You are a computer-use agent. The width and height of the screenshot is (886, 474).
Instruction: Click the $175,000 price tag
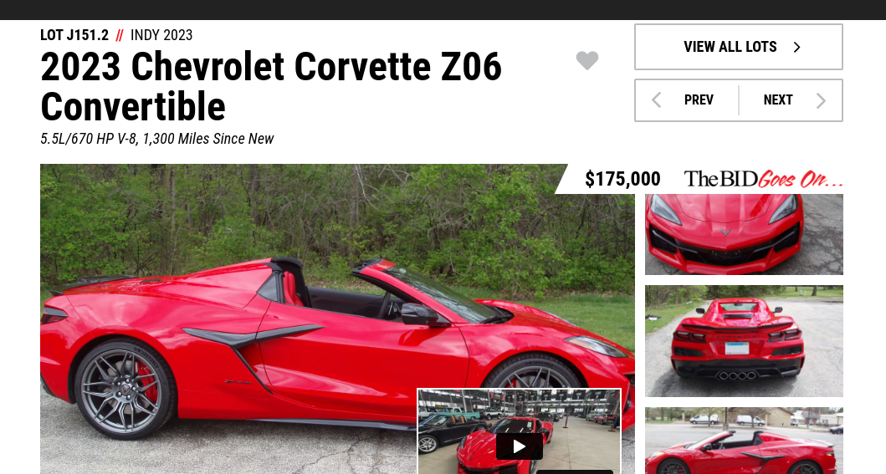tap(622, 179)
